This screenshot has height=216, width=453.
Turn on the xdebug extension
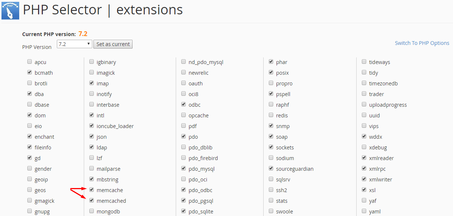pos(364,147)
